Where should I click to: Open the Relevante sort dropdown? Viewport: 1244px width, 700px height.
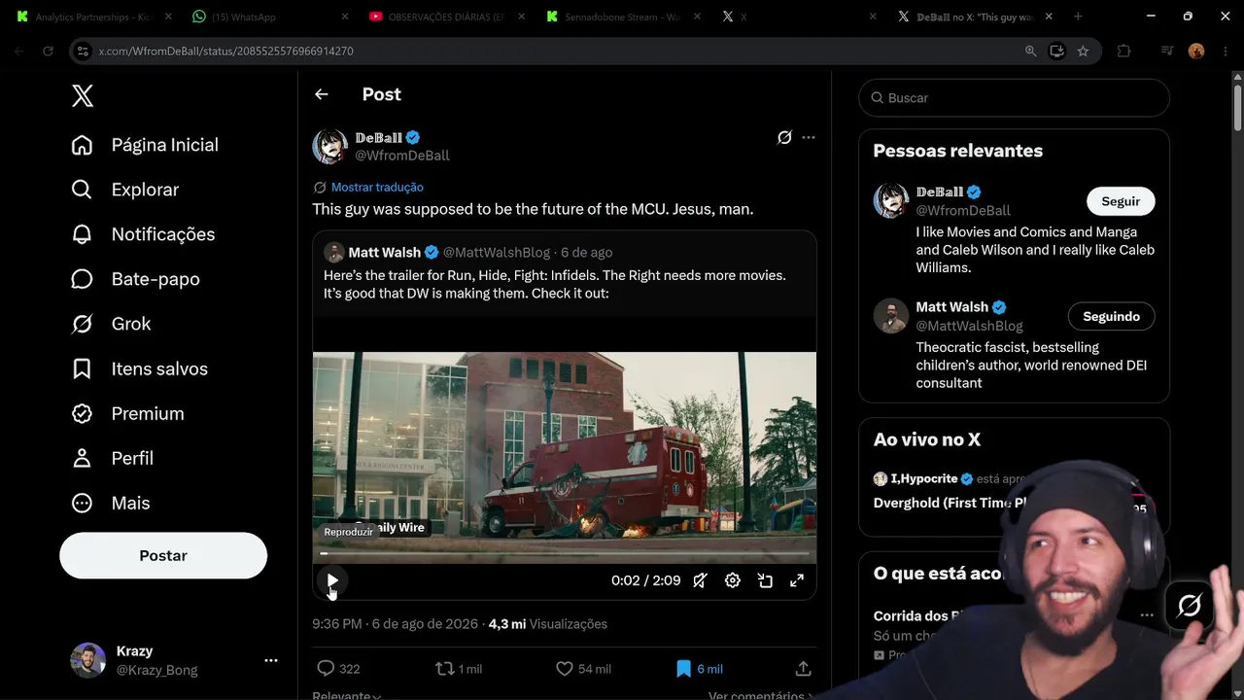(x=347, y=695)
